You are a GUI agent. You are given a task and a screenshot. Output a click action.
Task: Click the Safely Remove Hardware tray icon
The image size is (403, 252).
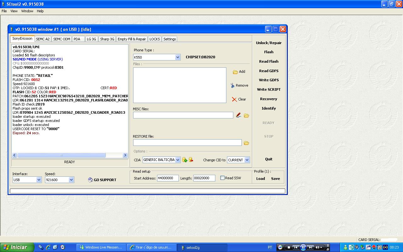pos(362,247)
